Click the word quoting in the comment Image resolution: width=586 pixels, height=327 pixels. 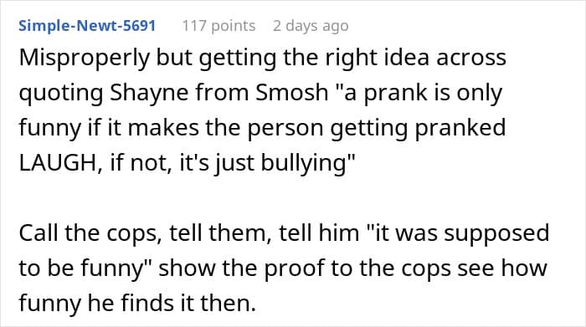61,94
